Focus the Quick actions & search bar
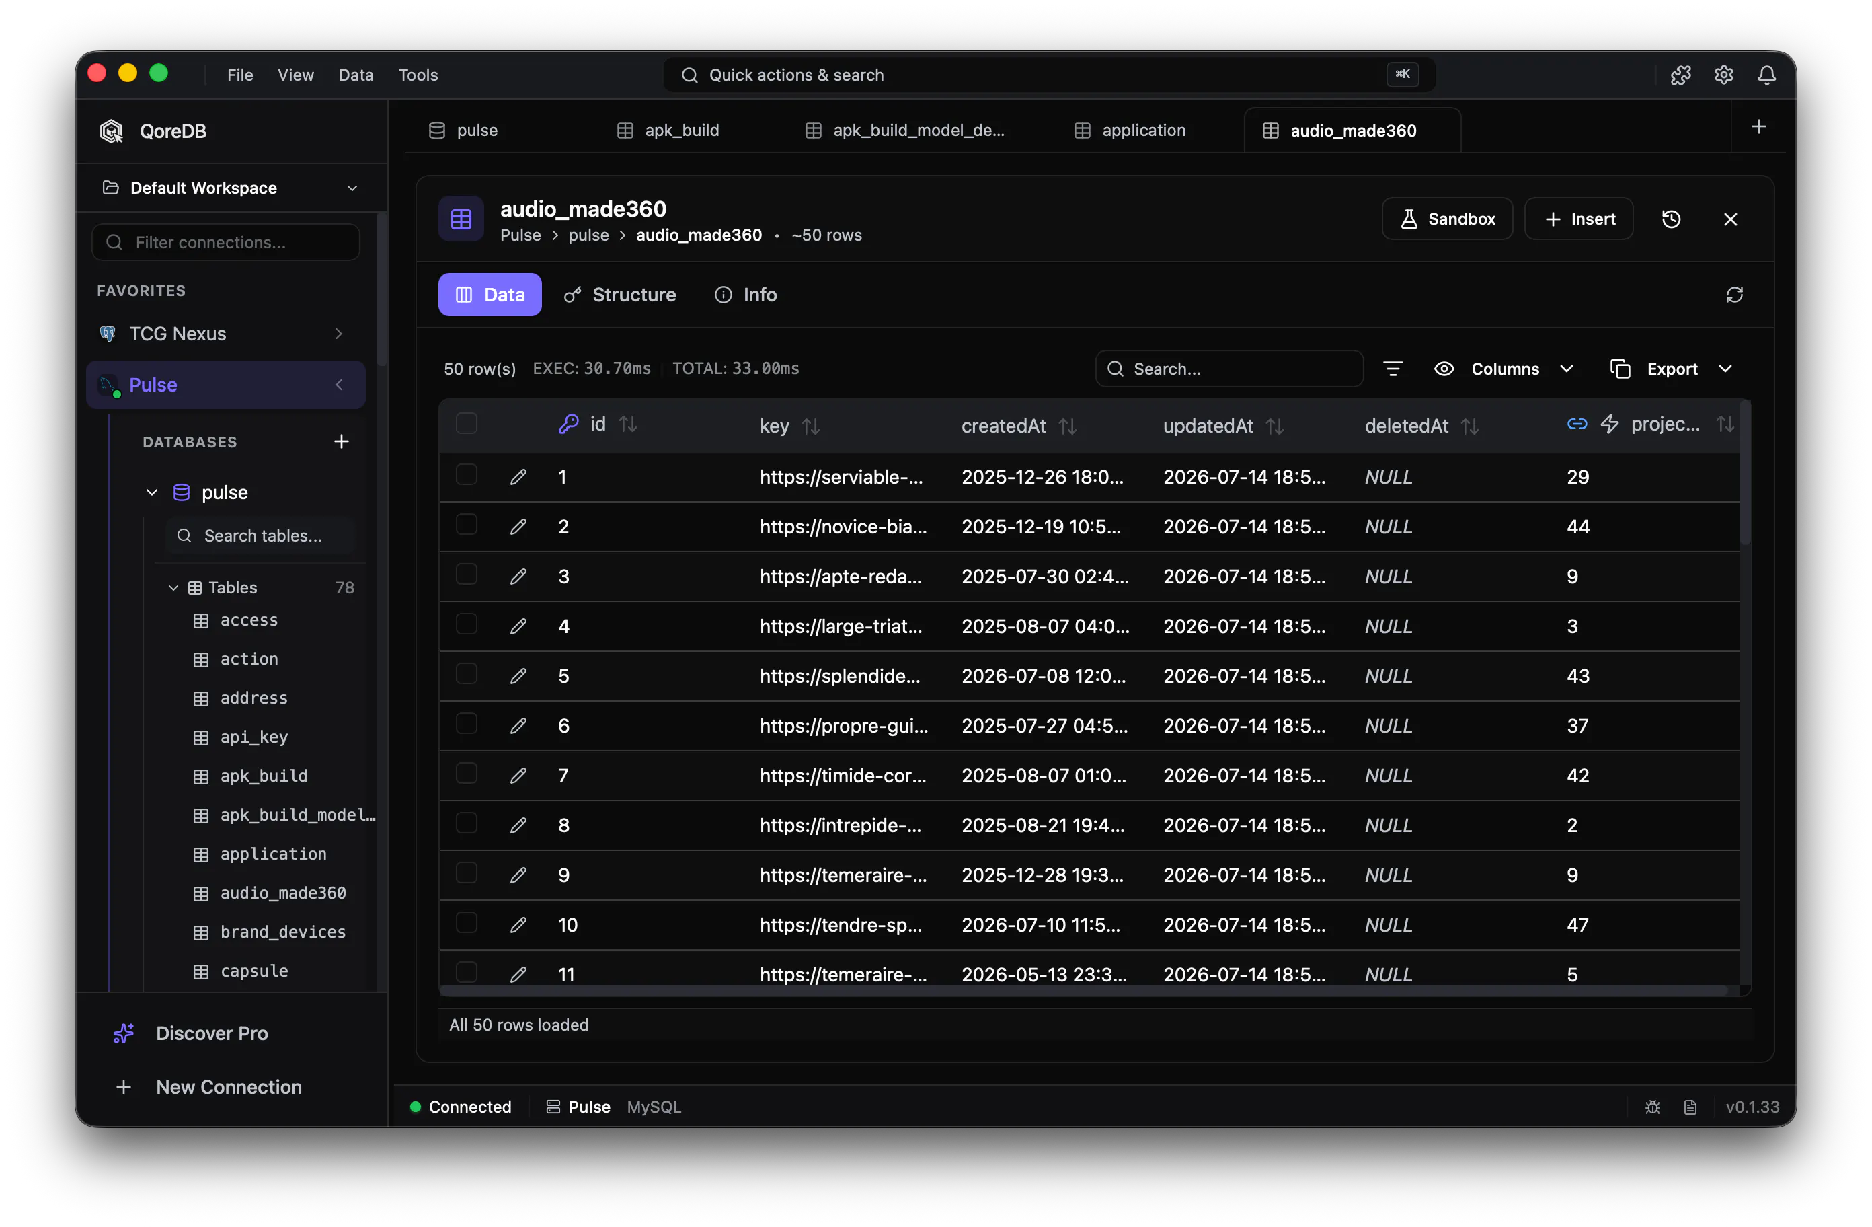This screenshot has width=1872, height=1227. [1049, 75]
